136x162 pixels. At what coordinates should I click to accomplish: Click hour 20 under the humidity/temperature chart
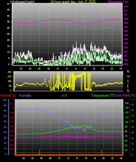pos(103,158)
